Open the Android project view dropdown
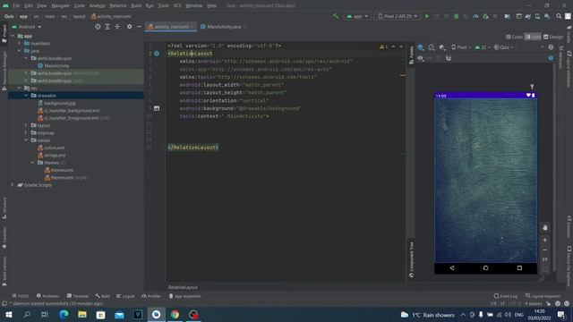573x322 pixels. [27, 27]
